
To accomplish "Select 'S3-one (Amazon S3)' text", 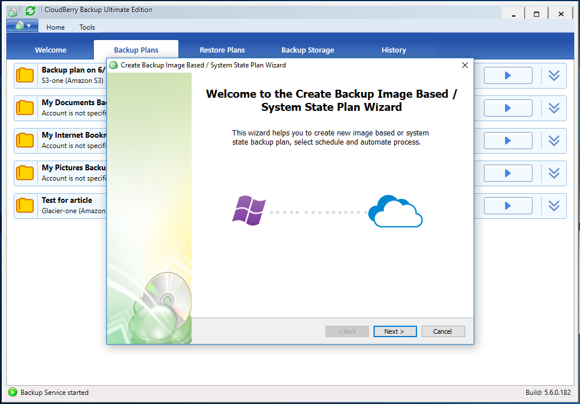I will [x=73, y=81].
